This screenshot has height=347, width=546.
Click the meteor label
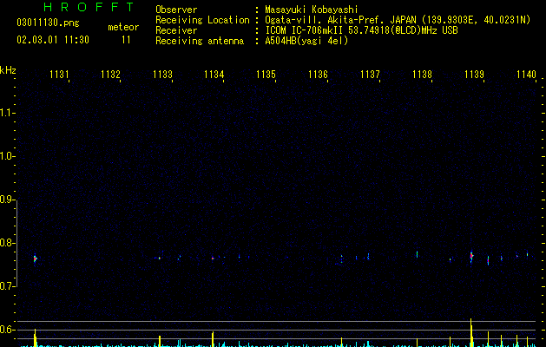click(123, 27)
